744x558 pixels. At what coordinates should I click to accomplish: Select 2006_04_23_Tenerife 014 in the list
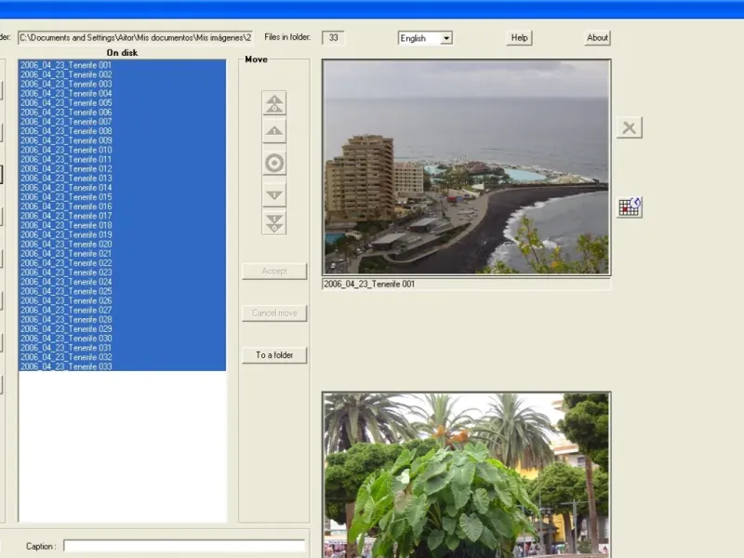(122, 188)
